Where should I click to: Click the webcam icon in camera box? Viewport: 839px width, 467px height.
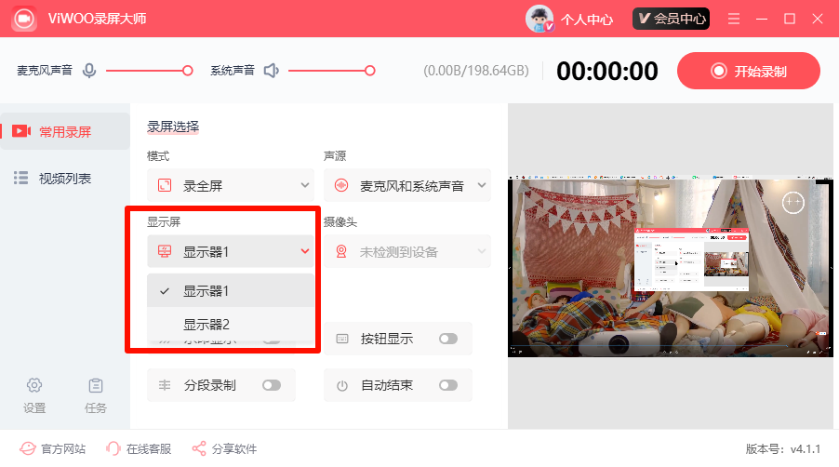pyautogui.click(x=341, y=251)
